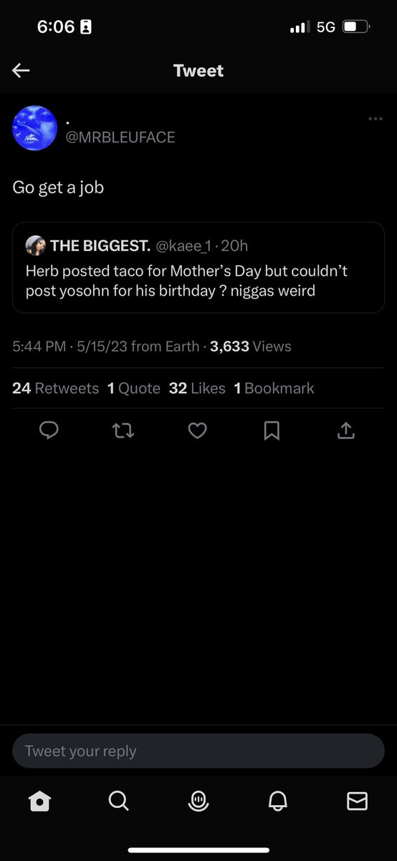Screen dimensions: 397x861
Task: Open Notifications bell icon
Action: pyautogui.click(x=277, y=801)
